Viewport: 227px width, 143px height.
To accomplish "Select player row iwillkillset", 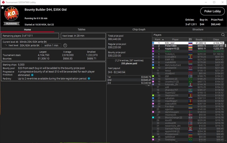I will click(x=188, y=137).
